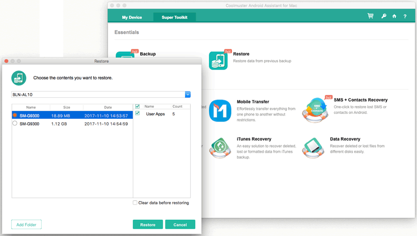
Task: Close the Restore dialog window
Action: pyautogui.click(x=6, y=61)
